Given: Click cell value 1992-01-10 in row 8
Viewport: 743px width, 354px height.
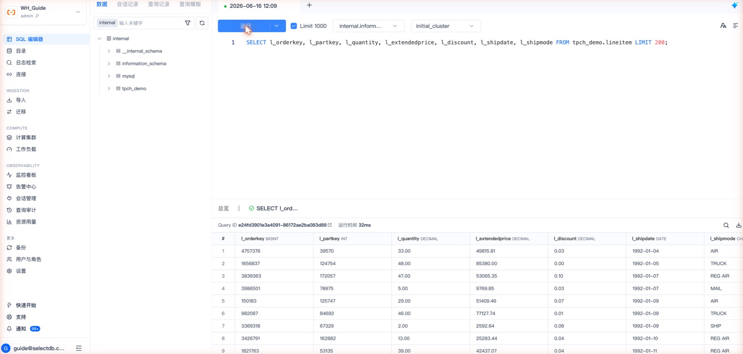Looking at the screenshot, I should 645,338.
